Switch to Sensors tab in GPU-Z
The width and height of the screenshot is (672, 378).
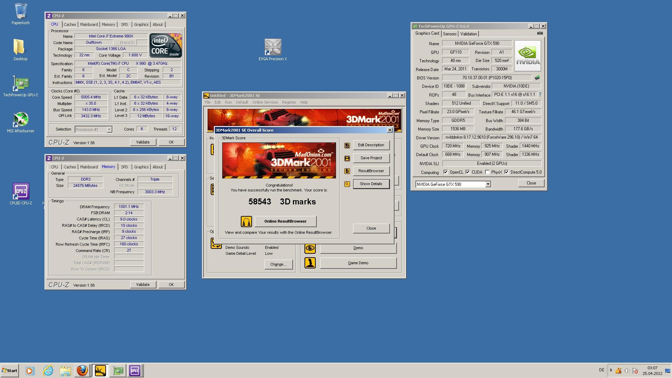tap(450, 34)
